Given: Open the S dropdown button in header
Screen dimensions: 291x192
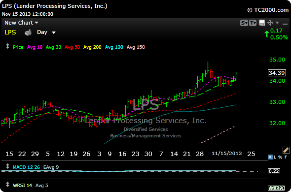Looking at the screenshot, I should (x=244, y=23).
